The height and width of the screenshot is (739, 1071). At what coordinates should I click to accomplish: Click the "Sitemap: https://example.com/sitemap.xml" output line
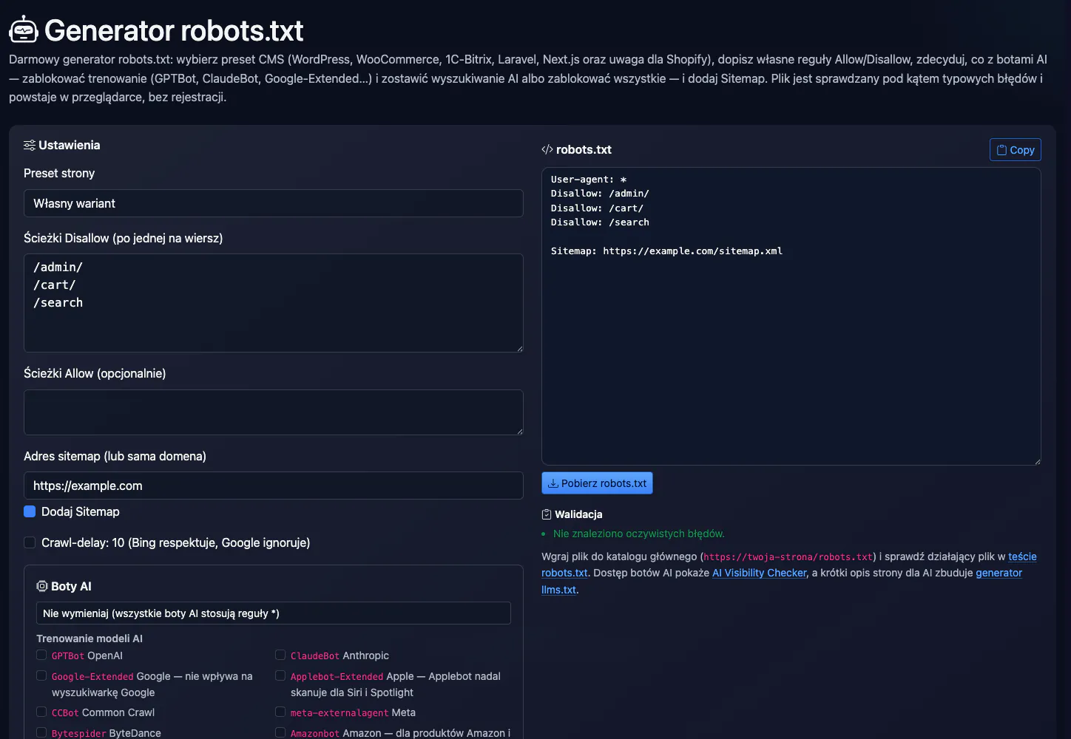pyautogui.click(x=666, y=251)
